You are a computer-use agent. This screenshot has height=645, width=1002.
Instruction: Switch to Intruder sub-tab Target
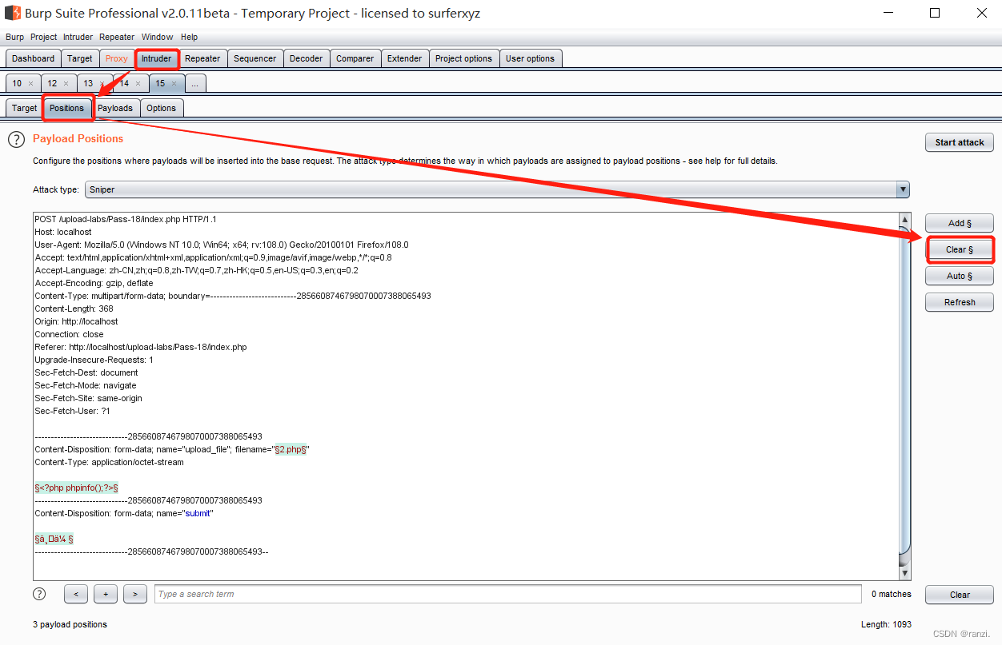(x=24, y=108)
